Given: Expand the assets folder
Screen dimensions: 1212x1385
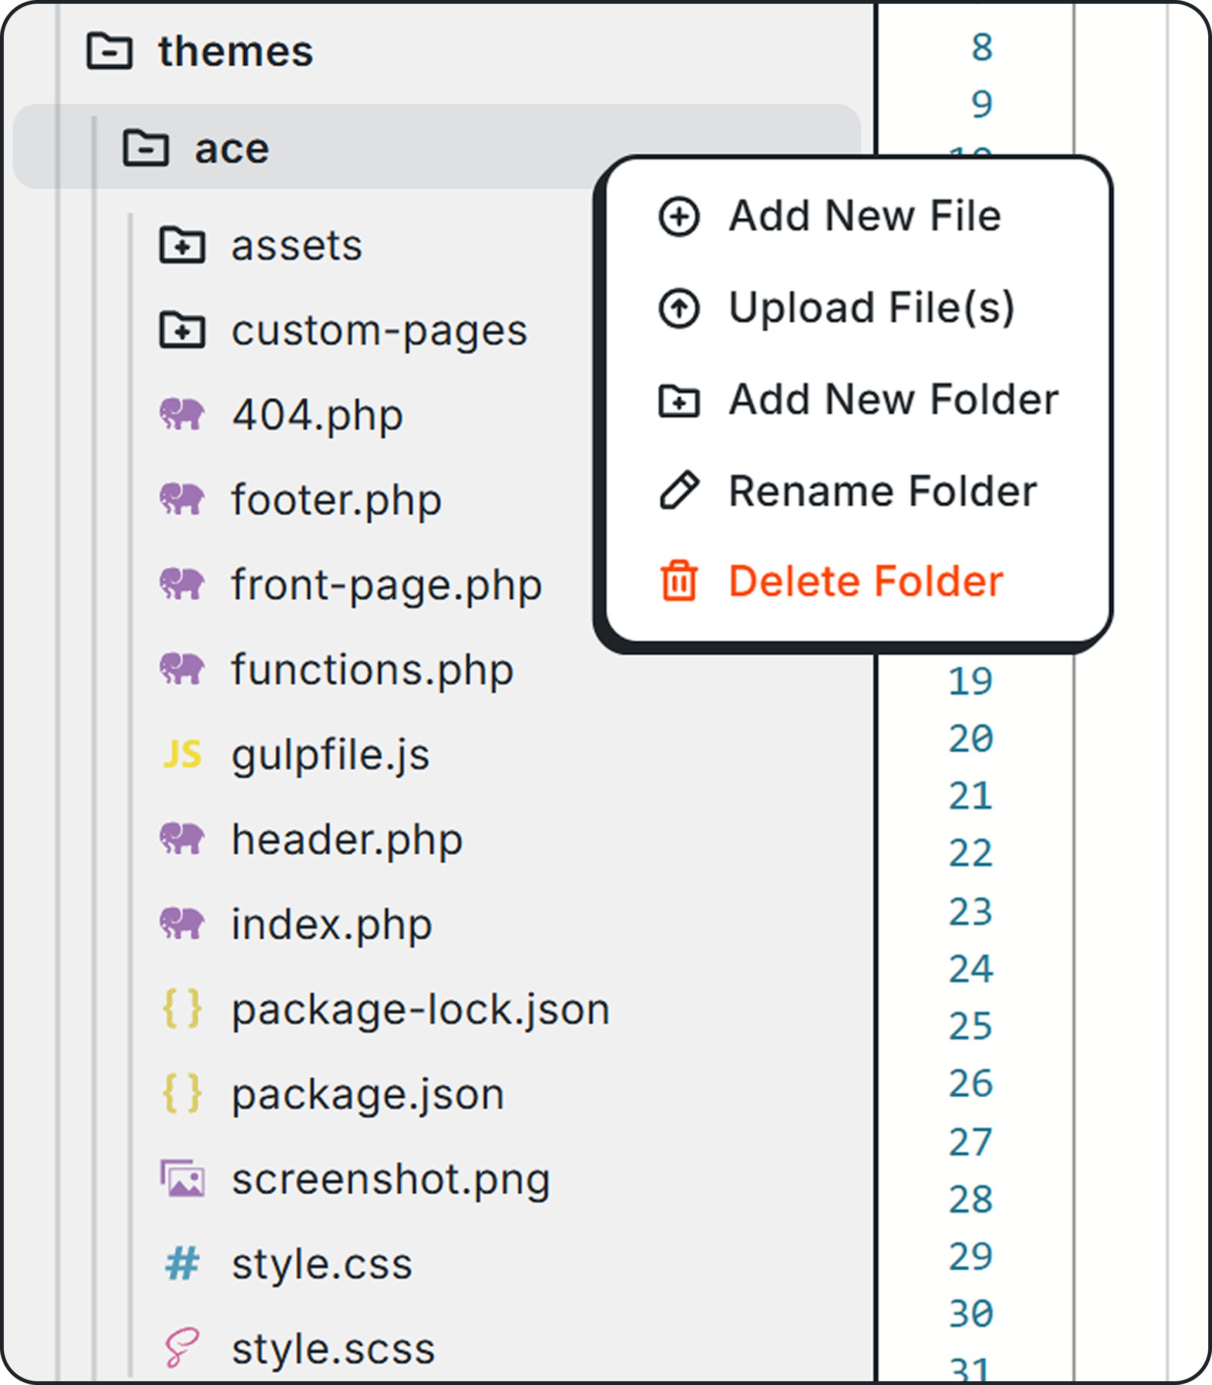Looking at the screenshot, I should pos(181,246).
